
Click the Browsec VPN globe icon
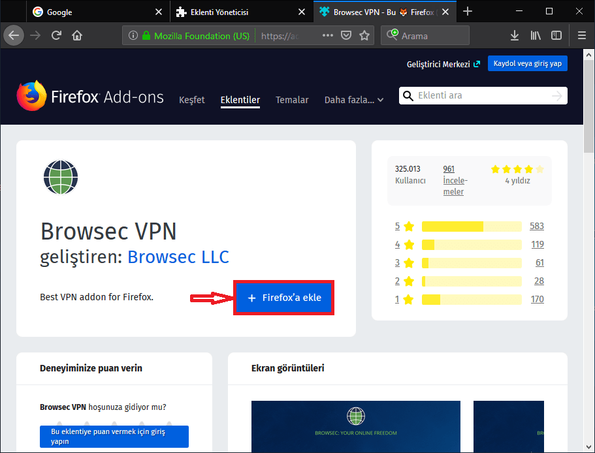[x=61, y=177]
